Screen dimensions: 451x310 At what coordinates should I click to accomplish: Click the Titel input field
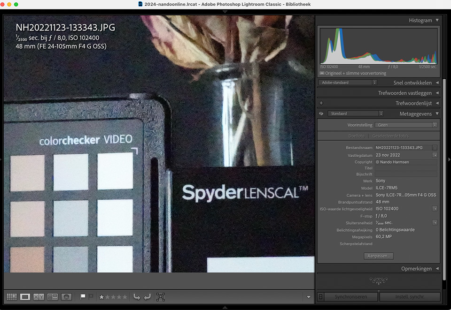(406, 168)
